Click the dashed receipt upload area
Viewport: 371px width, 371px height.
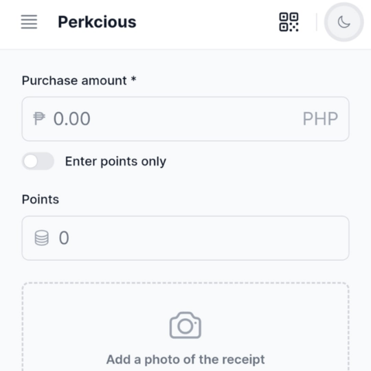point(185,326)
